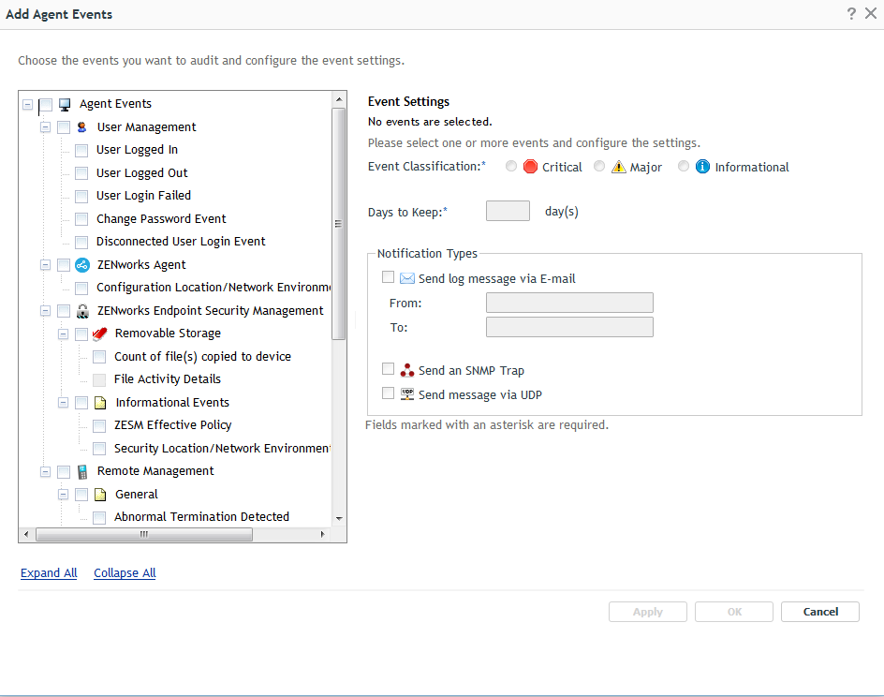Collapse the ZENworks Agent tree node
Screen dimensions: 884x697
tap(45, 265)
